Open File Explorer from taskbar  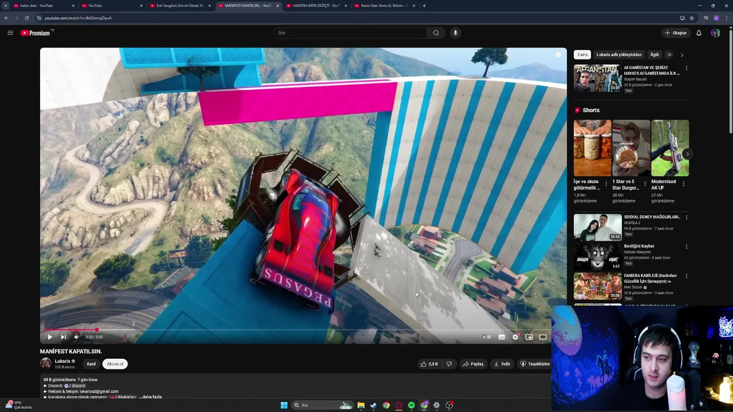pyautogui.click(x=361, y=405)
